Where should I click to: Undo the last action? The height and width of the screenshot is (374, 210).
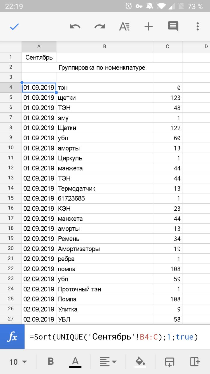[x=75, y=27]
